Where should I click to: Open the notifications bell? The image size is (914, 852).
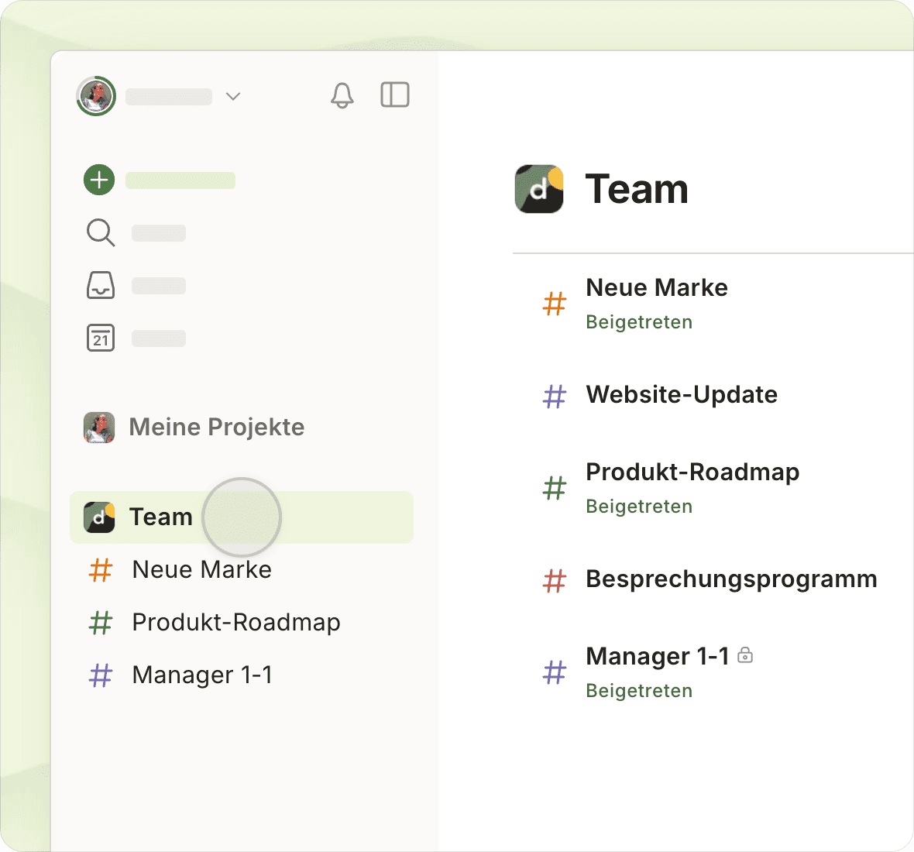click(x=342, y=95)
